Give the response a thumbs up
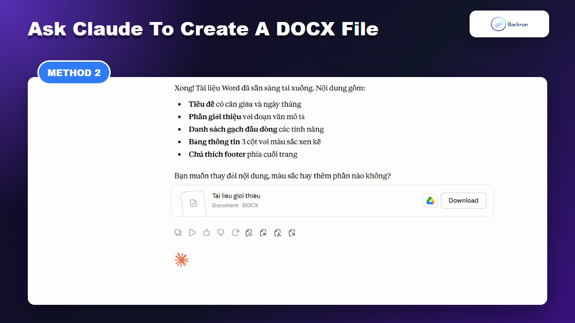Viewport: 575px width, 323px height. (x=207, y=233)
